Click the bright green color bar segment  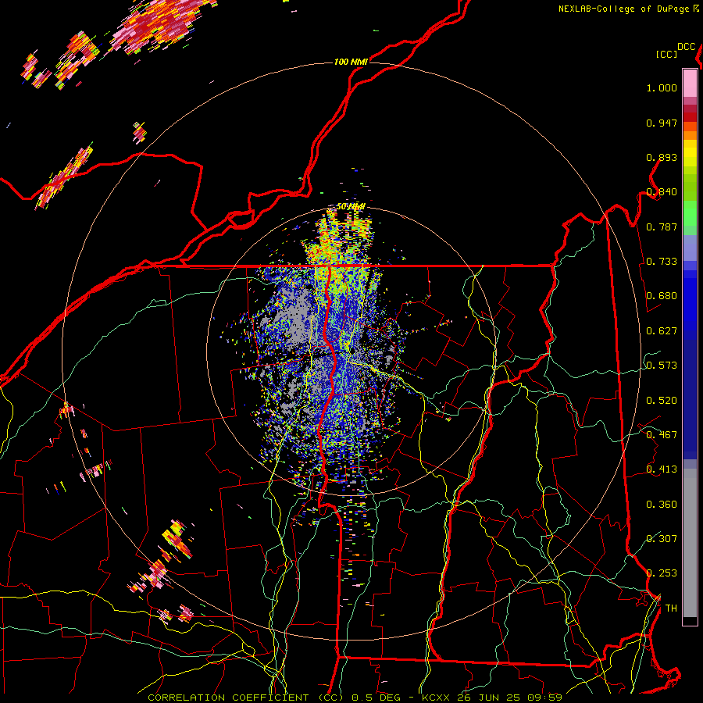pyautogui.click(x=690, y=213)
